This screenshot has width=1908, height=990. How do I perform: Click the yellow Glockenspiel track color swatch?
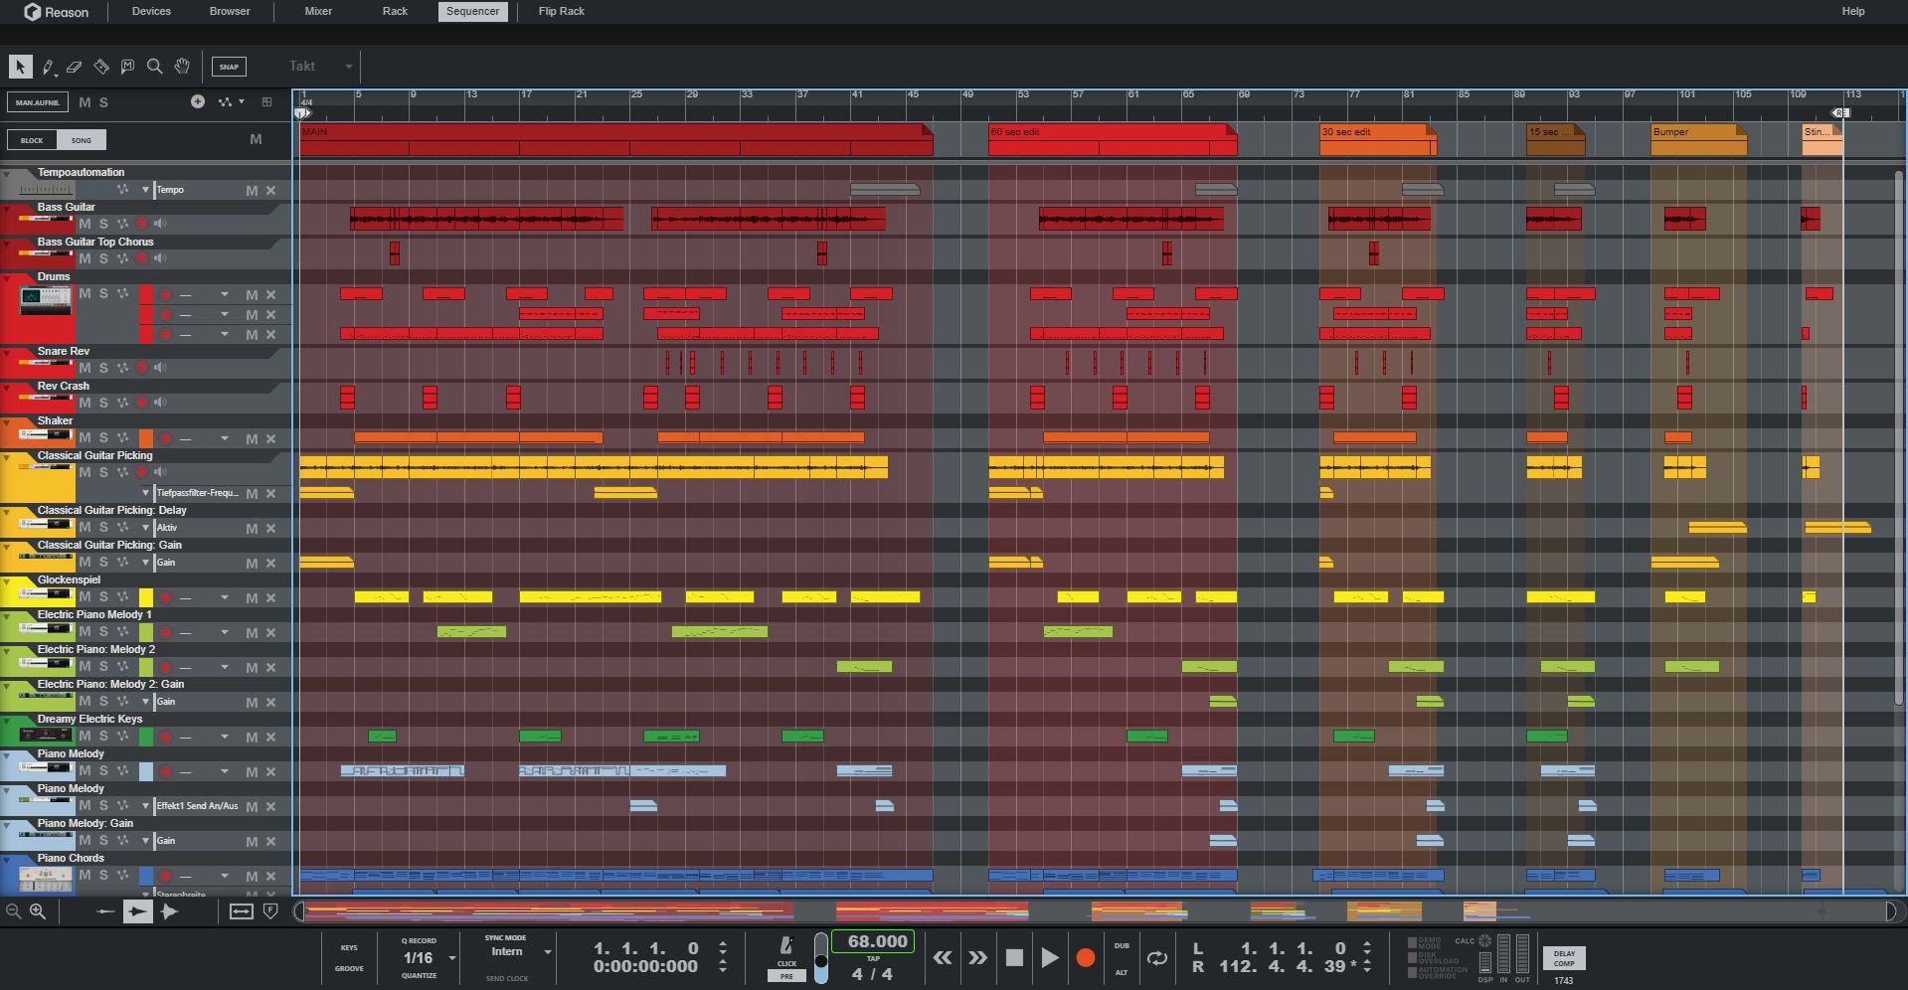click(x=146, y=597)
